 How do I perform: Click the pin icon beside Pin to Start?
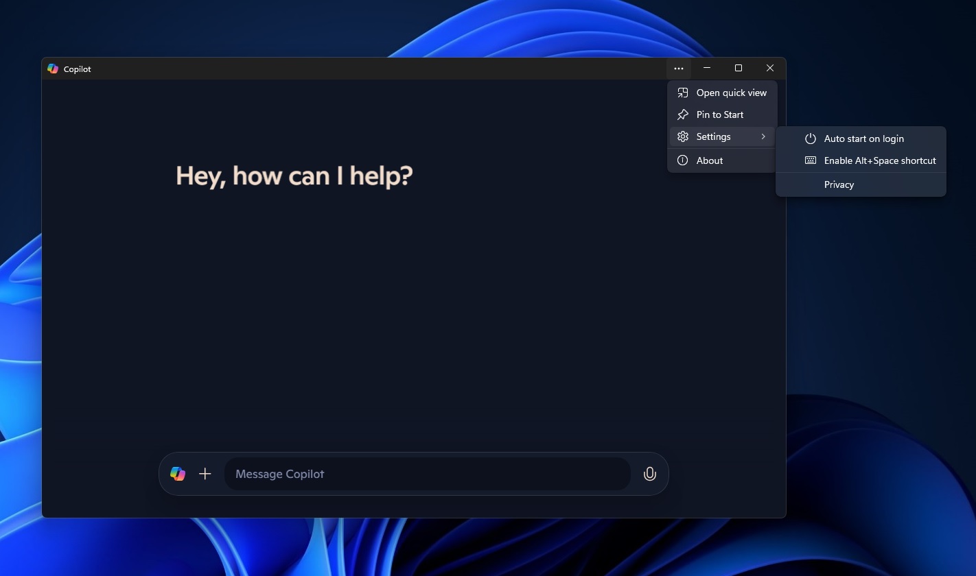point(682,115)
